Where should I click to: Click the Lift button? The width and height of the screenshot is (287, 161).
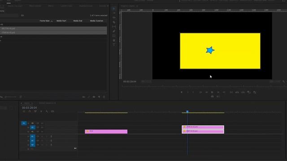coord(237,92)
